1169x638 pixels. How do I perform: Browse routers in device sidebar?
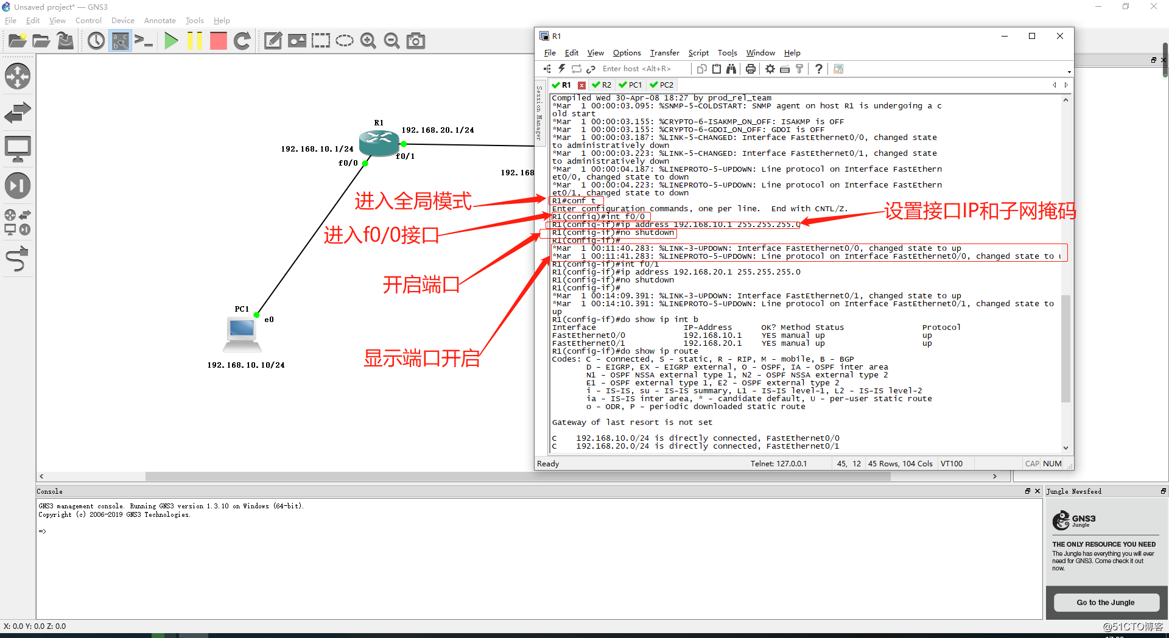coord(18,76)
